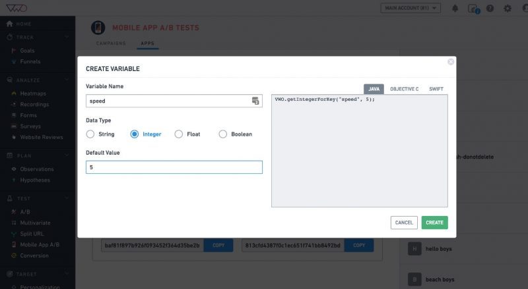Click the Create button

pyautogui.click(x=434, y=223)
